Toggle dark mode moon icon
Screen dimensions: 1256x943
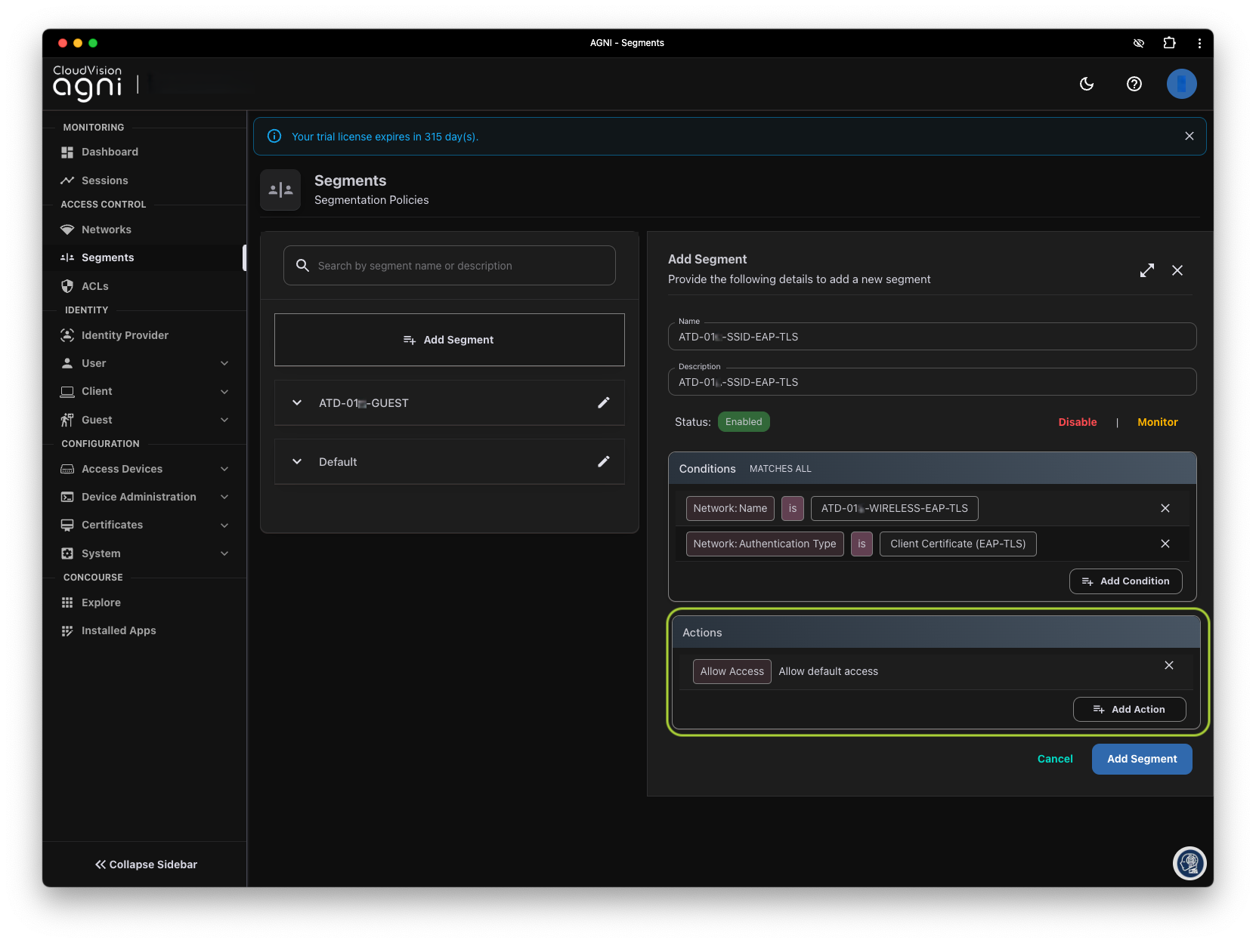[x=1087, y=84]
